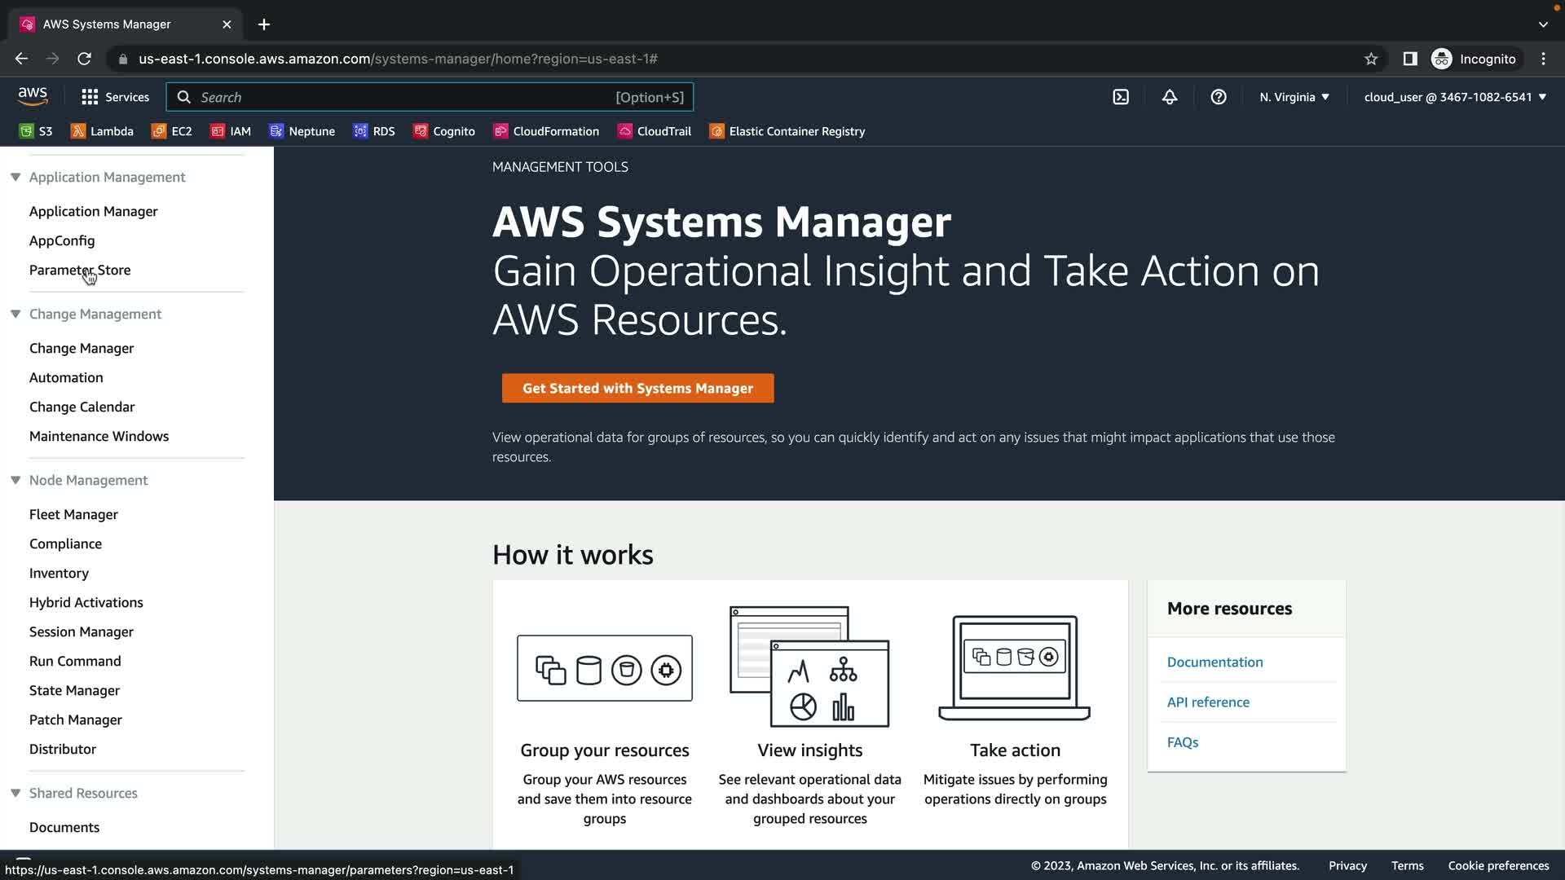Collapse the Application Management section

coord(15,177)
